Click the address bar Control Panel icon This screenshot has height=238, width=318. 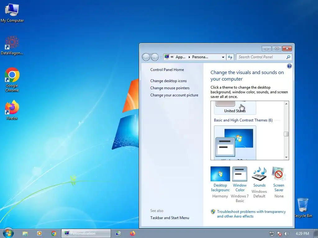tap(167, 57)
